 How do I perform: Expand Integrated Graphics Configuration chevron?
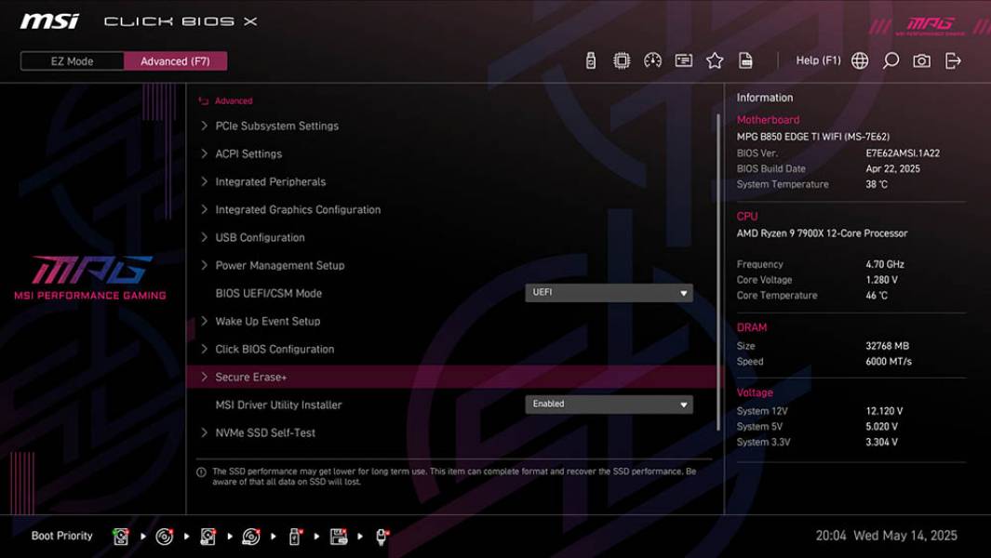click(204, 209)
